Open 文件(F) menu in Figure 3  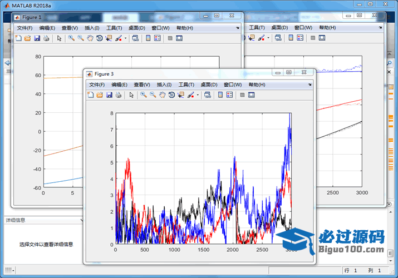pyautogui.click(x=97, y=85)
